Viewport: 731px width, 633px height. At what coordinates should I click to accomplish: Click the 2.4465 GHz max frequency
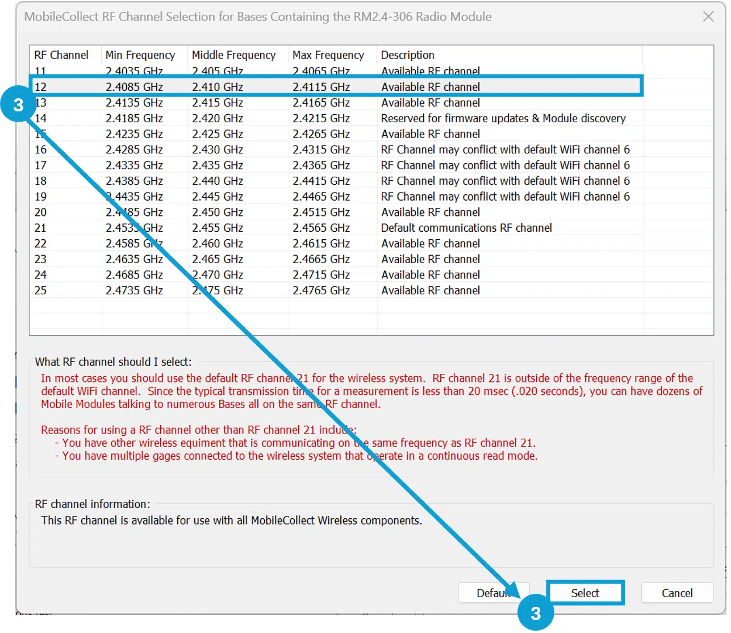click(x=321, y=197)
